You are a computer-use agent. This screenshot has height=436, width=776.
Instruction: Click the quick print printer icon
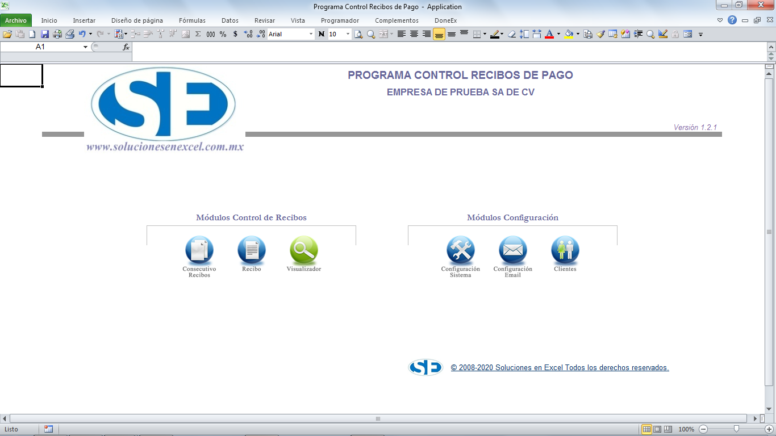57,34
